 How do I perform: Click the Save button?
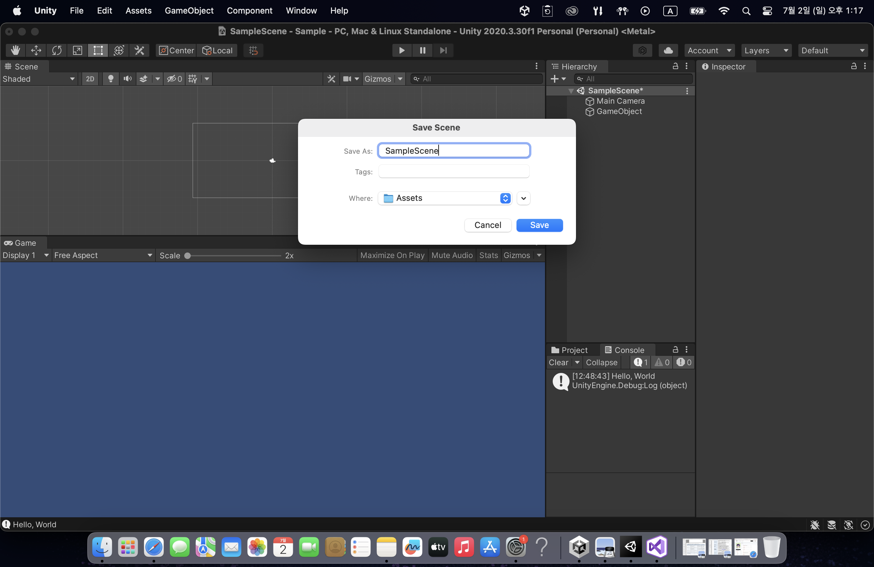(x=539, y=225)
